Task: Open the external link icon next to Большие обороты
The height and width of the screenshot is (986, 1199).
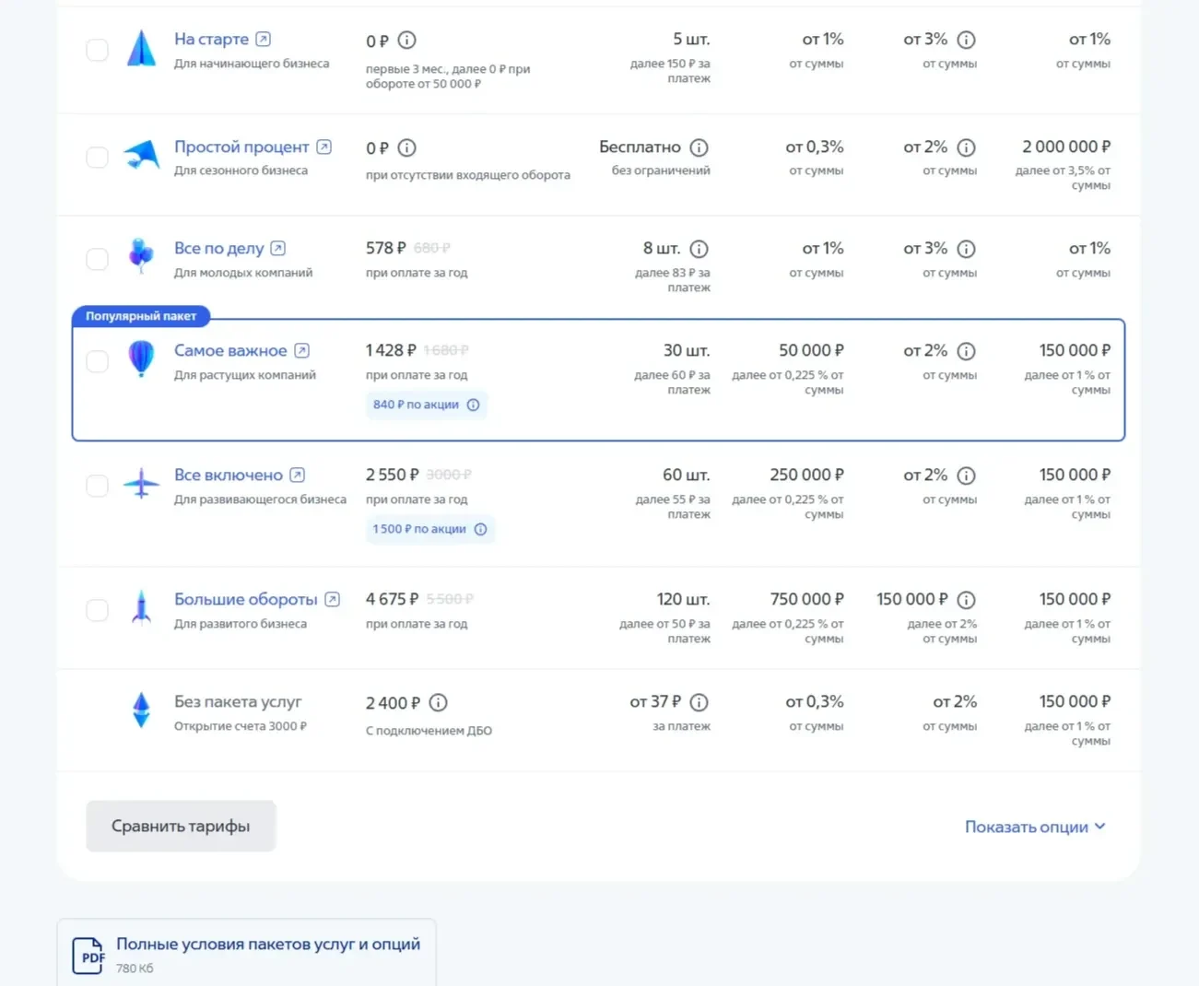Action: (332, 599)
